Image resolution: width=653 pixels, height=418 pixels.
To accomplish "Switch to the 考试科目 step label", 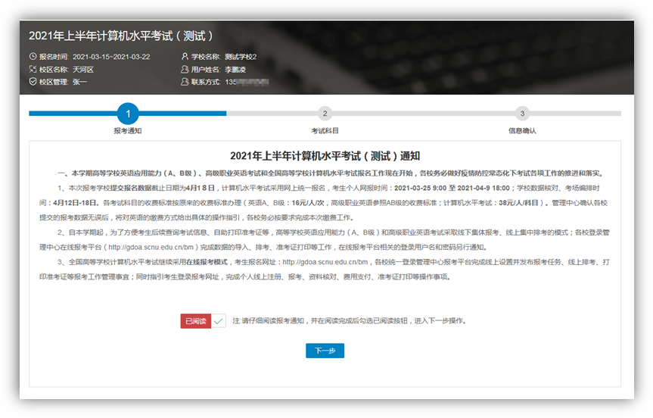I will (x=325, y=131).
